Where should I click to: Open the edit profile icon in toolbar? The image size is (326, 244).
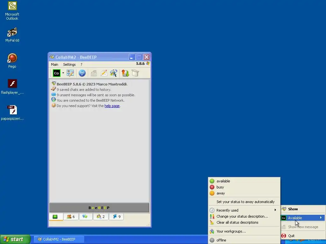pos(70,73)
